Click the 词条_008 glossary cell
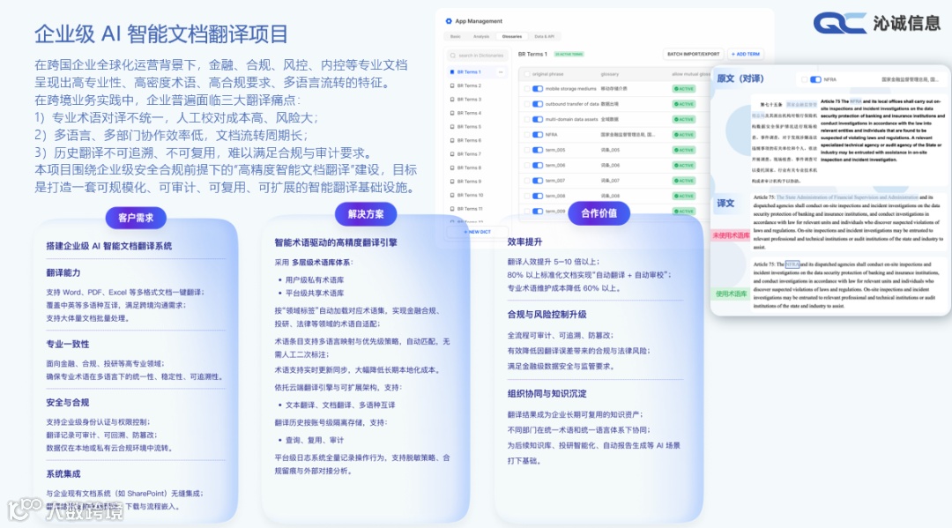 [610, 196]
